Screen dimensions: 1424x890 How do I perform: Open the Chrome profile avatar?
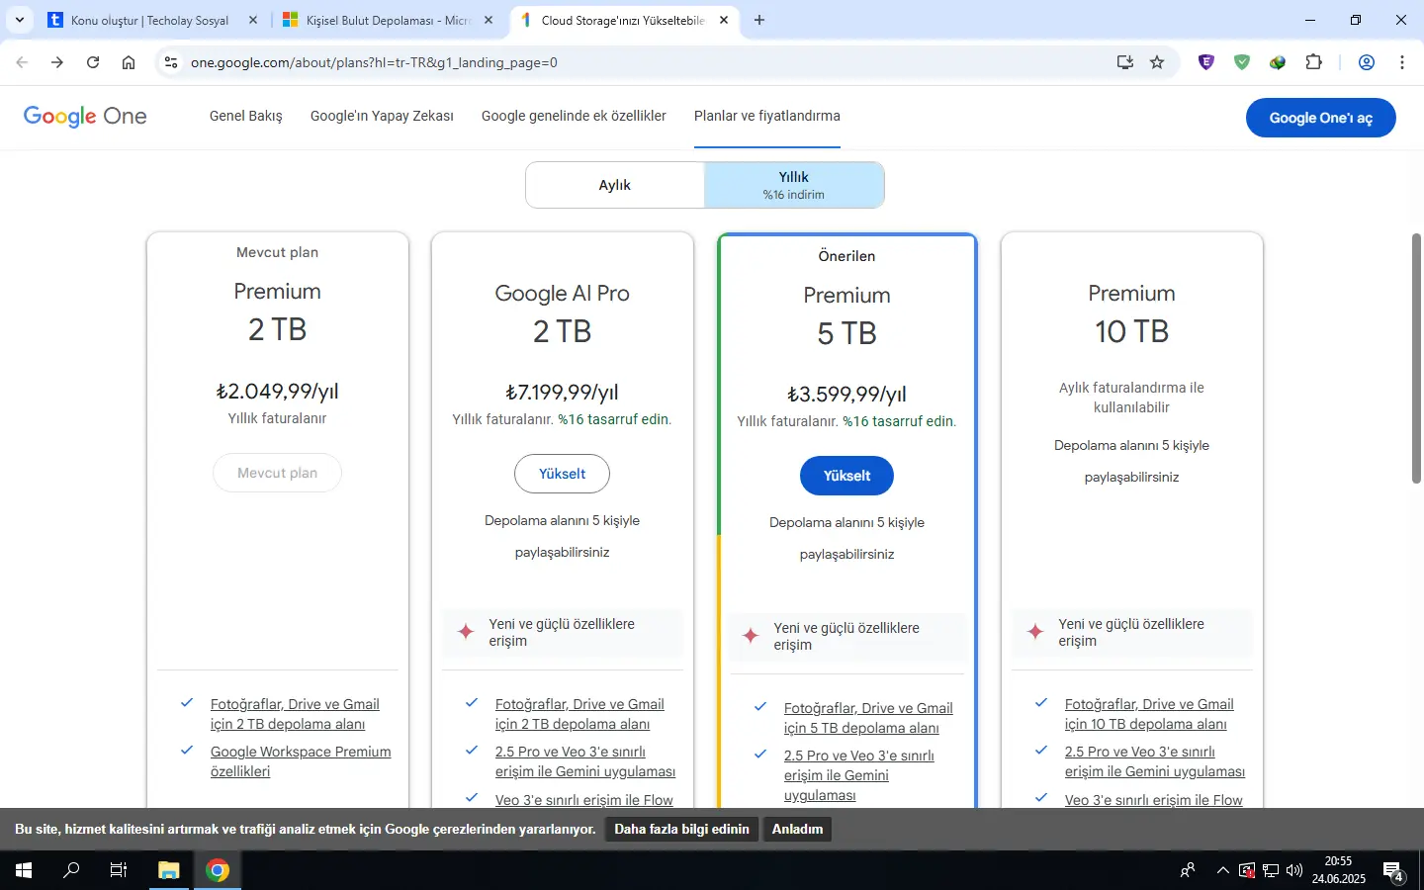(x=1367, y=62)
